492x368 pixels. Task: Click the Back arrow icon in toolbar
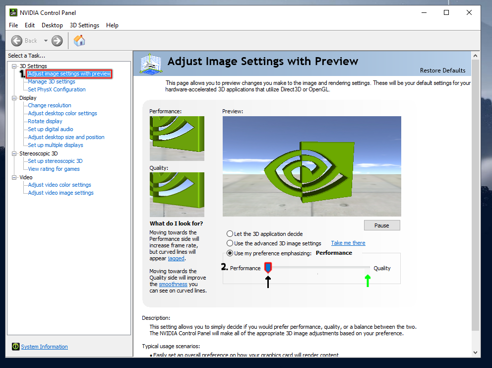[x=17, y=41]
